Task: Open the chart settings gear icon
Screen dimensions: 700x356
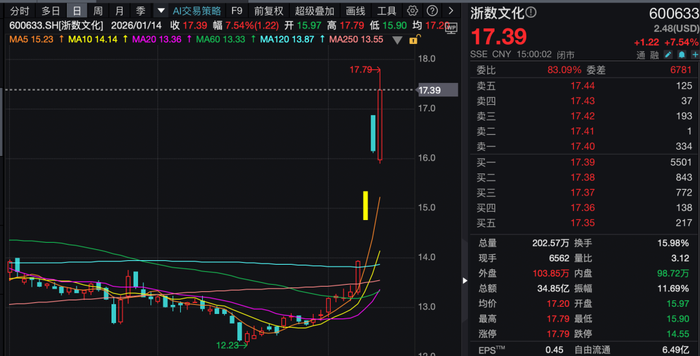Action: (x=413, y=11)
